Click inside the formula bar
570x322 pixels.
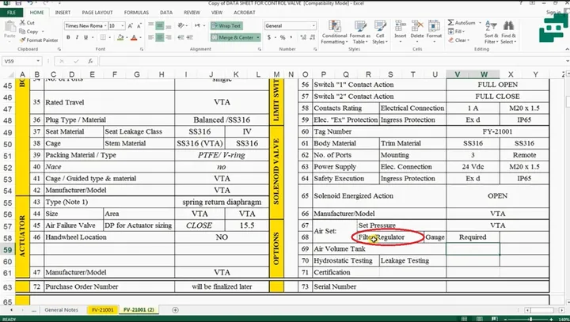pyautogui.click(x=331, y=61)
